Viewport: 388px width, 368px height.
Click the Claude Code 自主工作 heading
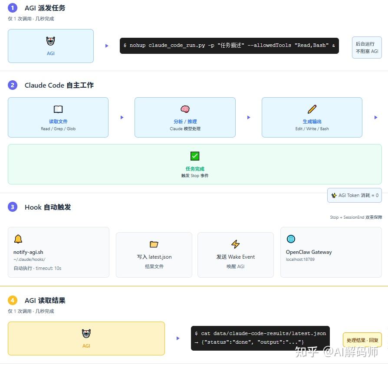(x=59, y=85)
